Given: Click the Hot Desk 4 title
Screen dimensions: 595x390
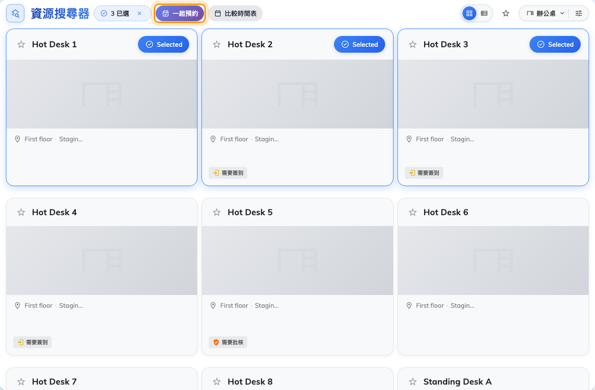Looking at the screenshot, I should click(54, 212).
